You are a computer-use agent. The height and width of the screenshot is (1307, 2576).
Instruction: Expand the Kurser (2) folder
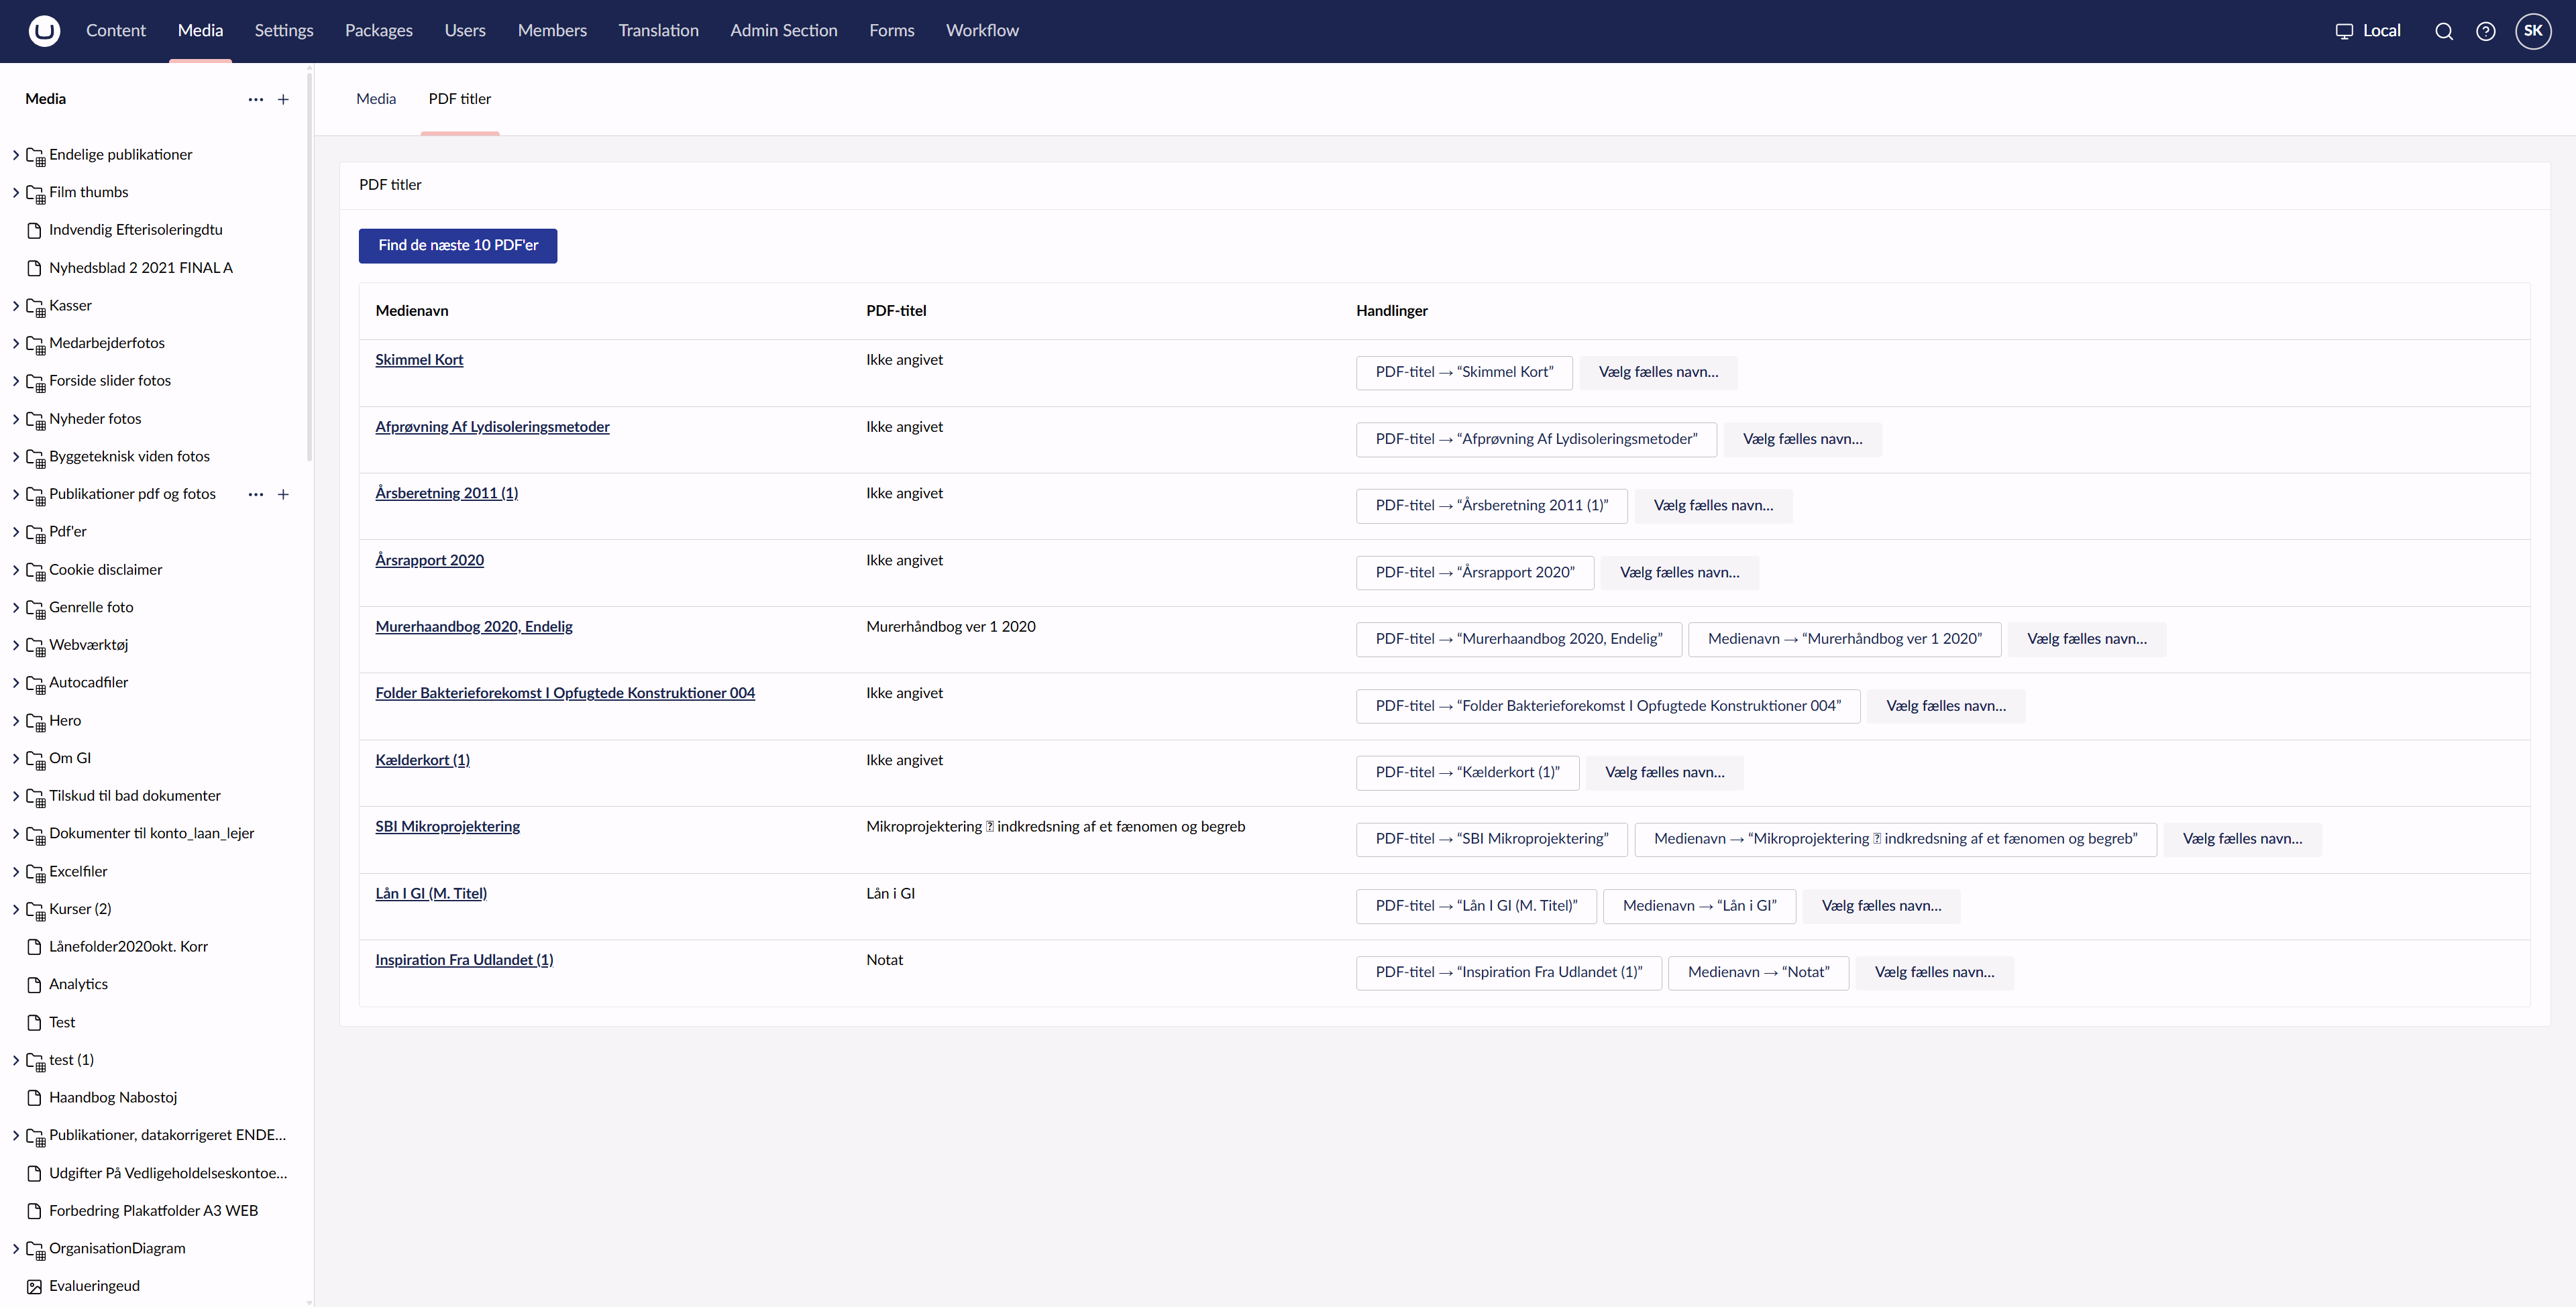tap(16, 909)
